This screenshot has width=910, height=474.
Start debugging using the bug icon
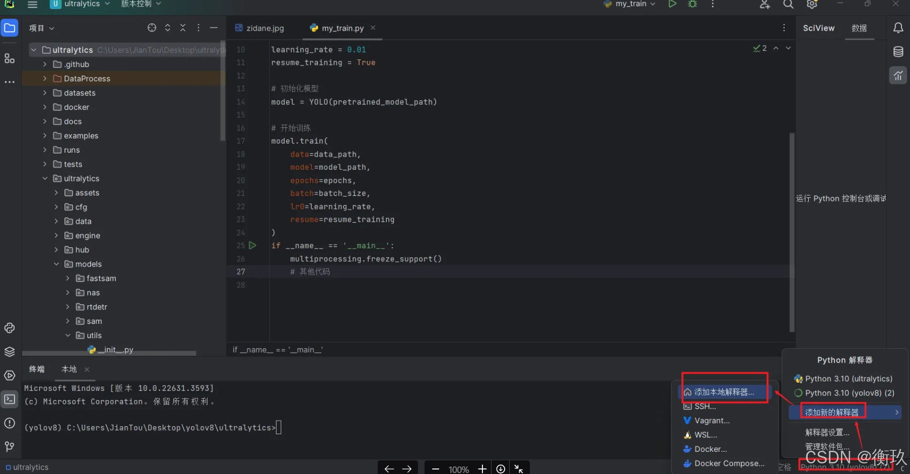(692, 4)
